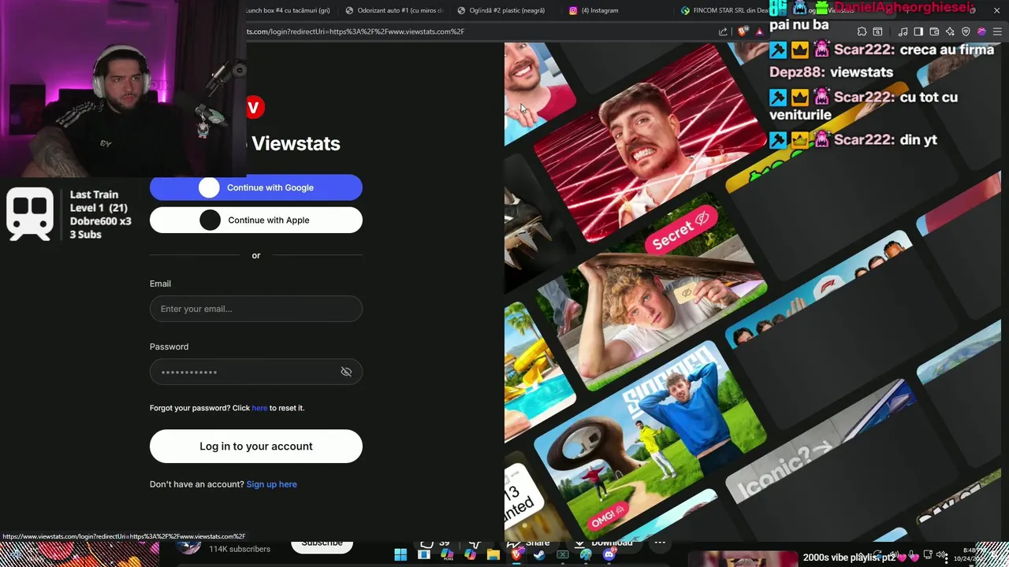This screenshot has height=567, width=1009.
Task: Open the Windows Start button
Action: click(x=400, y=554)
